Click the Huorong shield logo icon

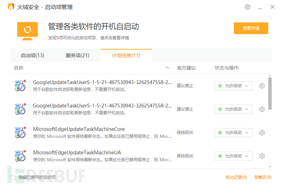[x=11, y=7]
